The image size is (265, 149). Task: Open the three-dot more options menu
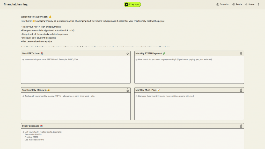coord(259,4)
